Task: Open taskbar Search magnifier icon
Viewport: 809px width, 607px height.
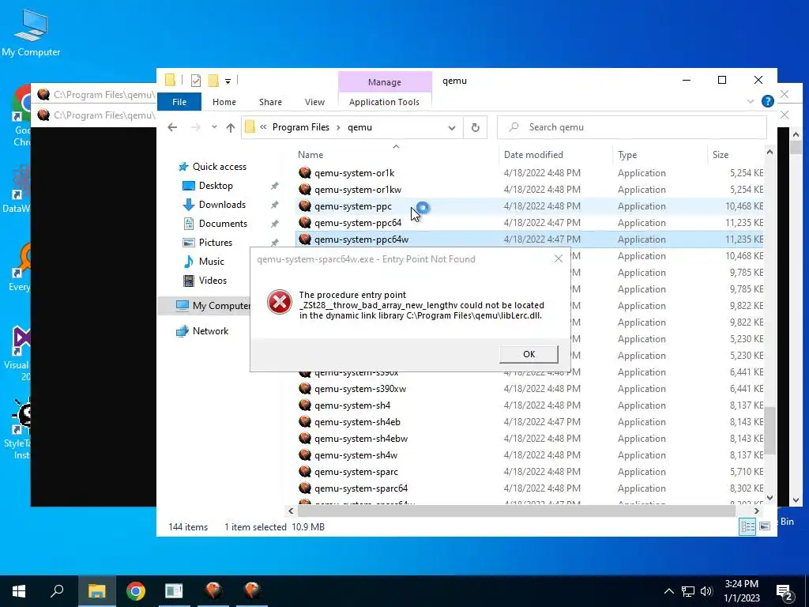Action: pos(57,591)
